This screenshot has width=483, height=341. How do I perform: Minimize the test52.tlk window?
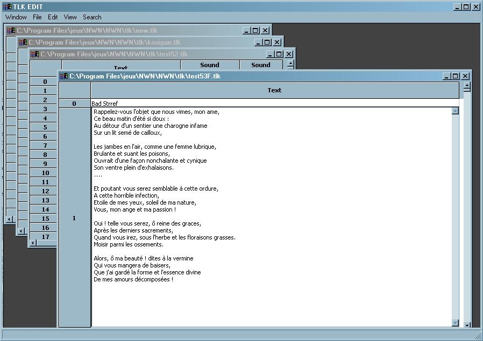270,54
